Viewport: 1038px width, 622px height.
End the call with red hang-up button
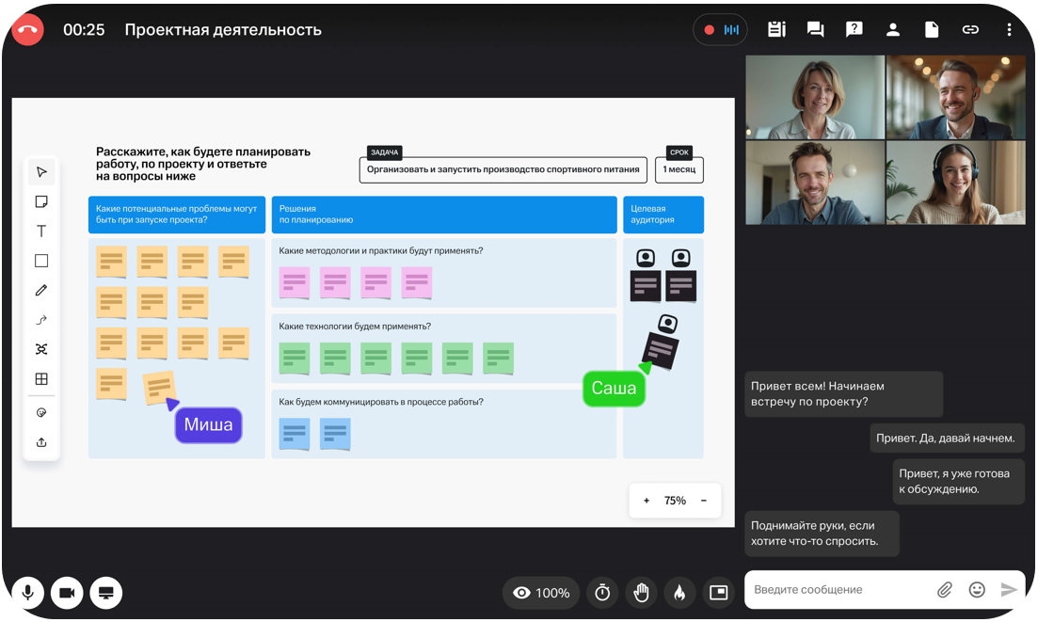click(x=28, y=30)
